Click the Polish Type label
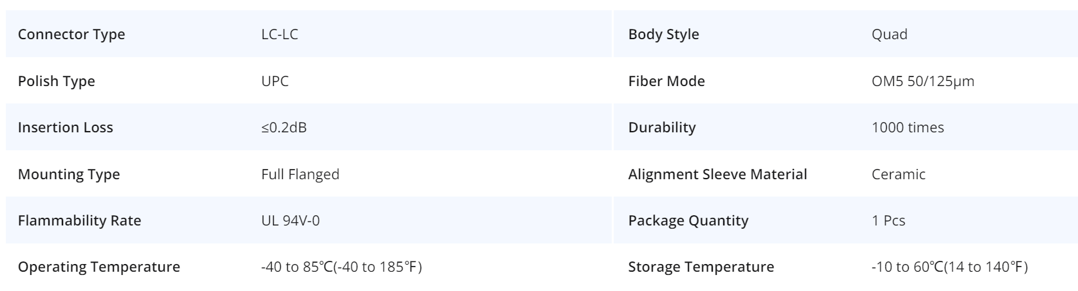Viewport: 1078px width, 291px height. coord(56,81)
